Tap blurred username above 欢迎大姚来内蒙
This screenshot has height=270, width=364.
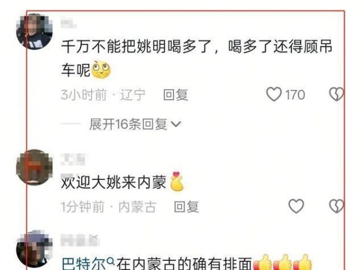click(73, 159)
